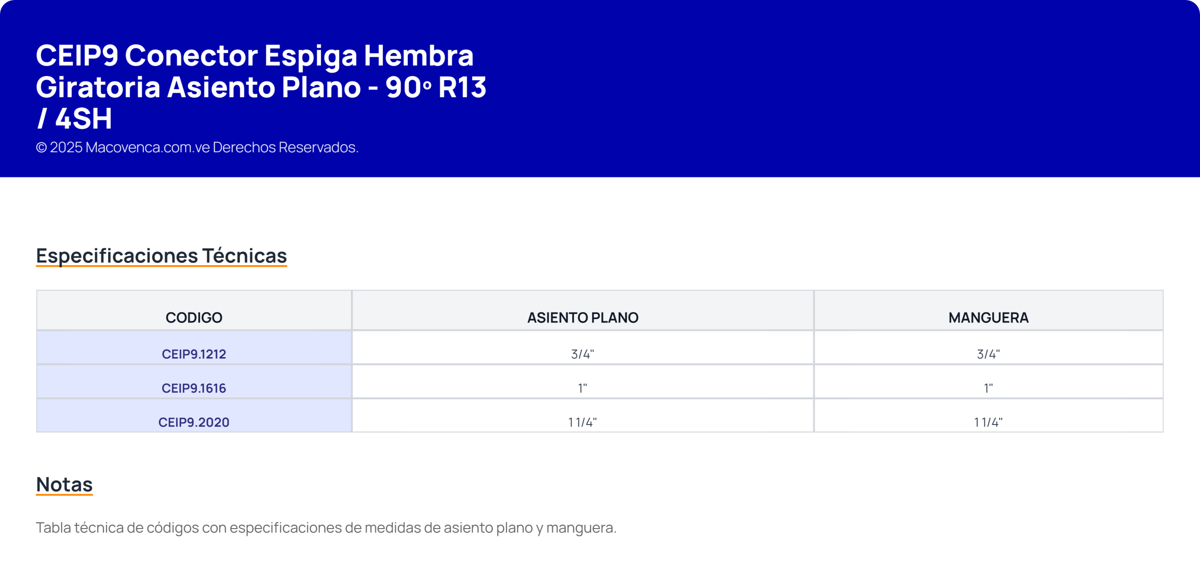Click the copyright © symbol in header
The width and height of the screenshot is (1200, 567).
click(41, 148)
